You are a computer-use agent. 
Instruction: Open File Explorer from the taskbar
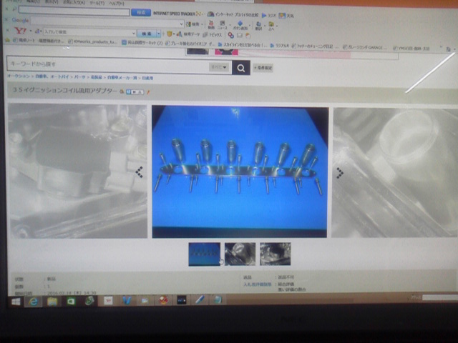(x=52, y=302)
